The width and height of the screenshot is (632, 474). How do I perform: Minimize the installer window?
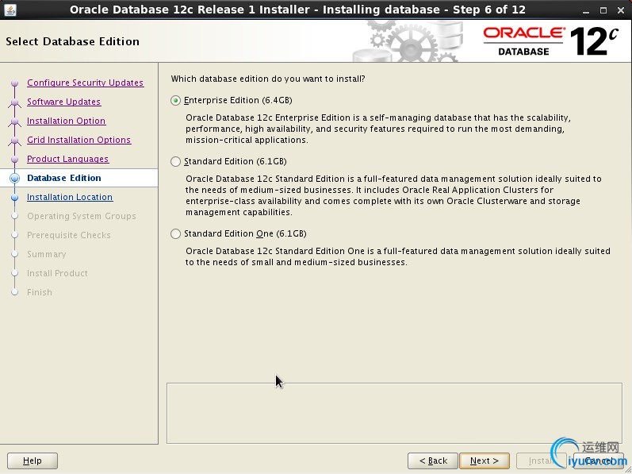point(586,10)
